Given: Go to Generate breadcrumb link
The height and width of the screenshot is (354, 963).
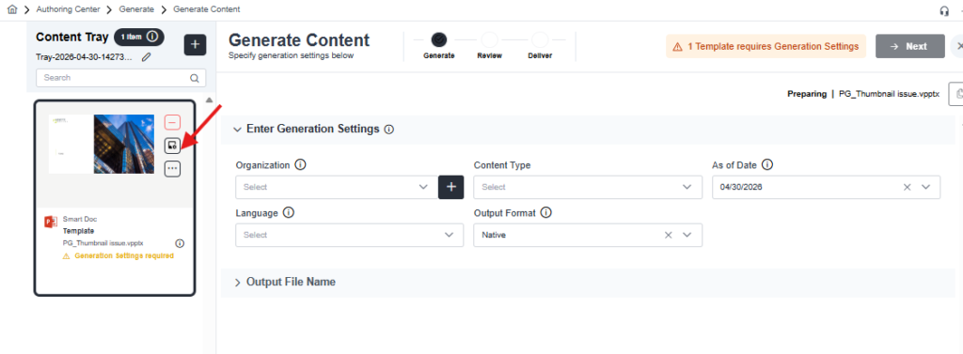Looking at the screenshot, I should pyautogui.click(x=136, y=9).
